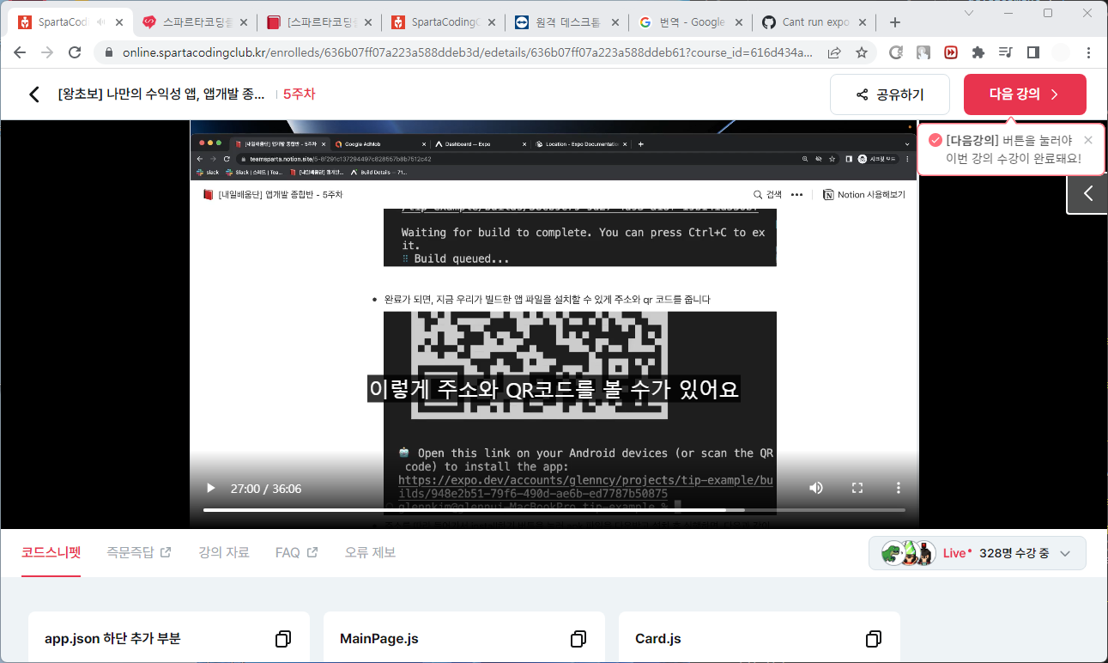Open the 즉문즉답 tab link
The width and height of the screenshot is (1108, 663).
138,552
